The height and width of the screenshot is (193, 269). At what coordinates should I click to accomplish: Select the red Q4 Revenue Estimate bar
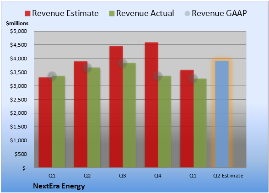(152, 105)
